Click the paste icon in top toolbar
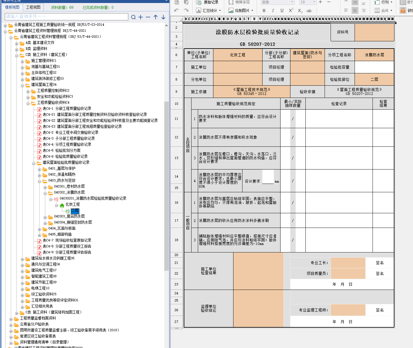 [186, 2]
